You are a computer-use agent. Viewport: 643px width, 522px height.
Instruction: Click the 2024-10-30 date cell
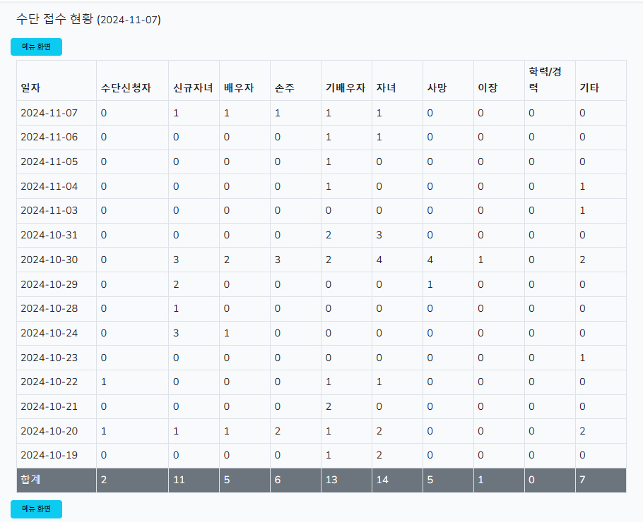49,260
